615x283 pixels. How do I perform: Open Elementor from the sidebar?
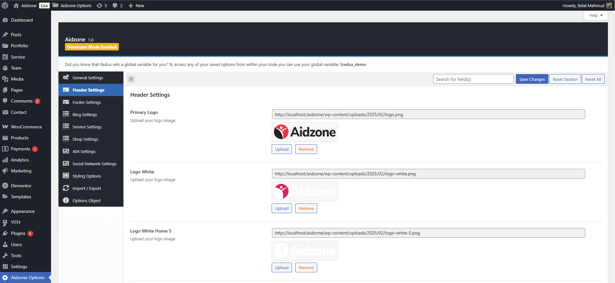pos(21,186)
